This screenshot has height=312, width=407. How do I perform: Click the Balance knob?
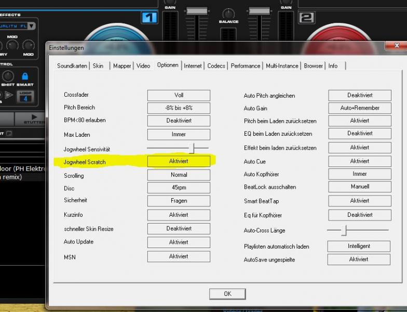pos(228,14)
